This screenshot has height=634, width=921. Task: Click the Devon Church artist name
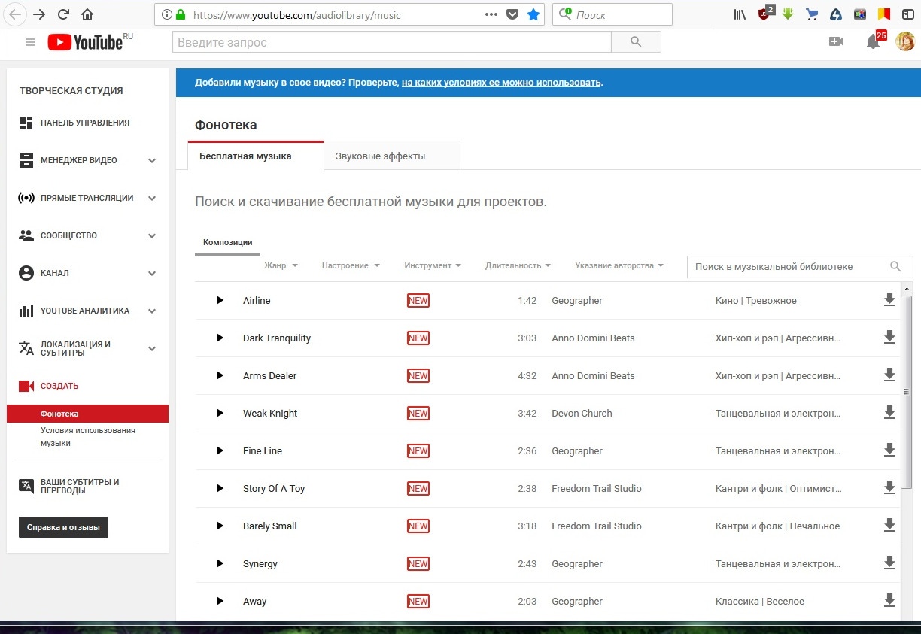[x=582, y=413]
